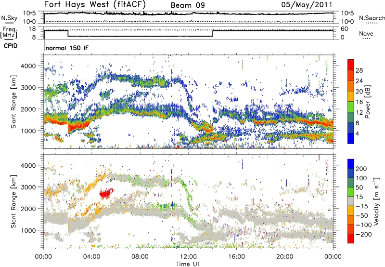The height and width of the screenshot is (267, 385).
Task: Click the '16:00' time tick label
Action: [236, 257]
